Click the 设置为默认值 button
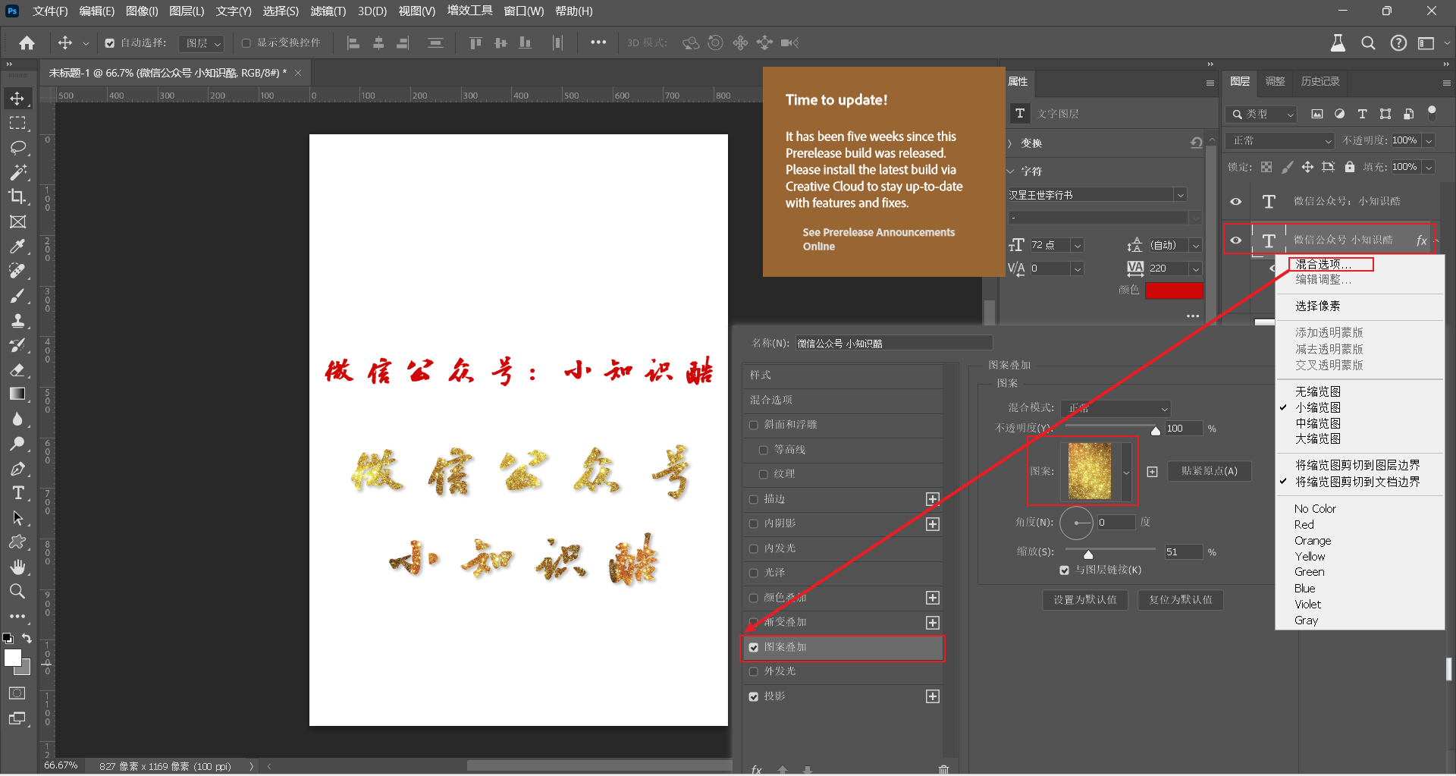Image resolution: width=1456 pixels, height=776 pixels. point(1085,600)
